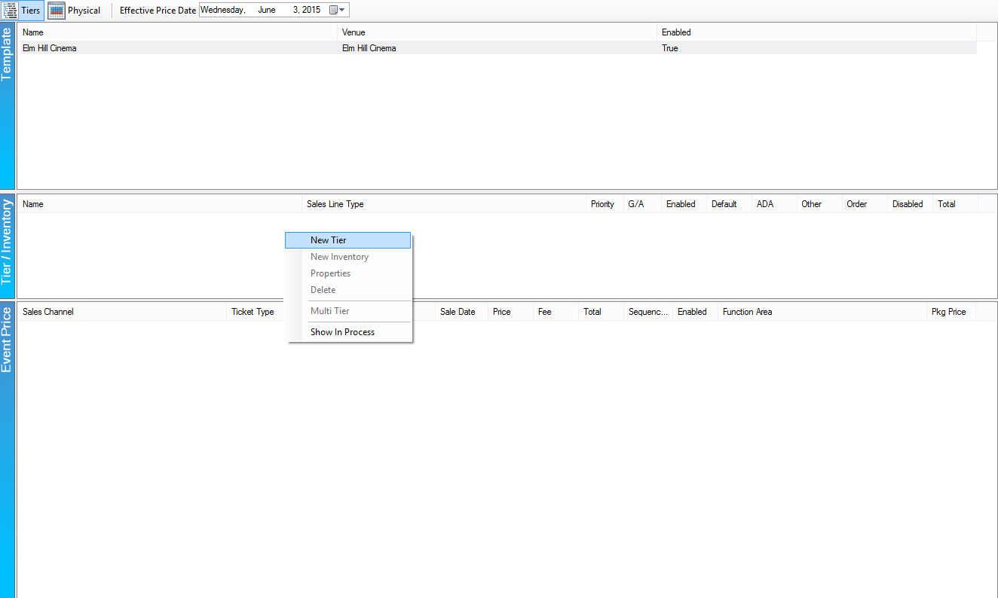Click the Ticket Type column header
The width and height of the screenshot is (998, 598).
(256, 312)
